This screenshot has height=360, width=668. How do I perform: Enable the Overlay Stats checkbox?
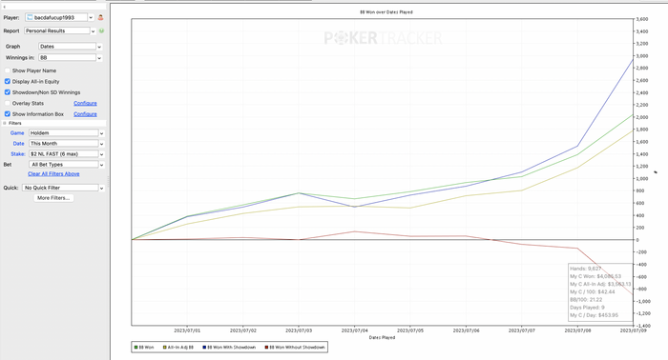pos(8,103)
